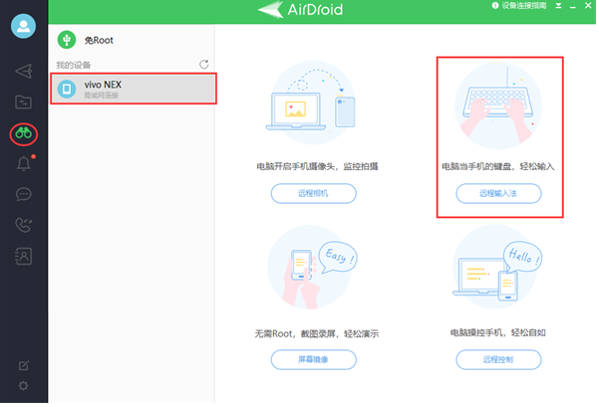Click the 远程输入法 button
The width and height of the screenshot is (599, 407).
pyautogui.click(x=498, y=193)
